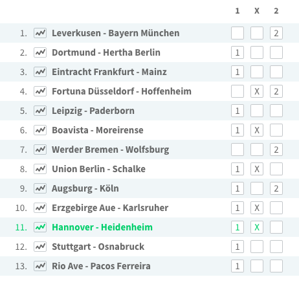Deselect the 2 pick for Leverkusen - Bayern München
Screen dimensions: 299x288
click(x=276, y=33)
